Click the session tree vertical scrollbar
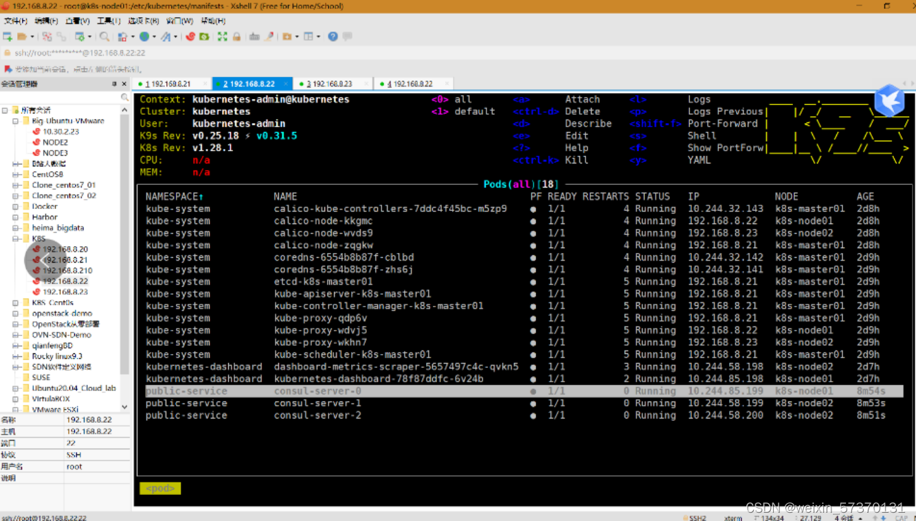The width and height of the screenshot is (916, 521). click(x=124, y=244)
